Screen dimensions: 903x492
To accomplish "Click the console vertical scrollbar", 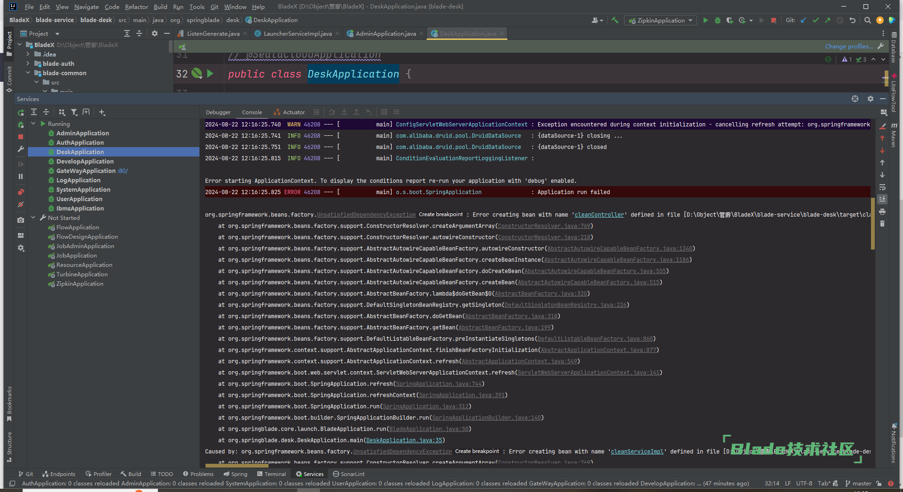I will point(873,223).
